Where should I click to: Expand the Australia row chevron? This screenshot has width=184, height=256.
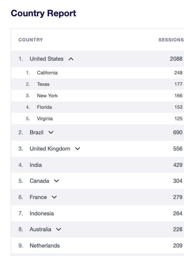point(59,229)
